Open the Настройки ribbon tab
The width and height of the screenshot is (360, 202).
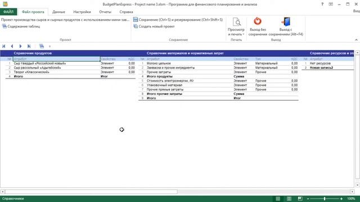point(82,12)
